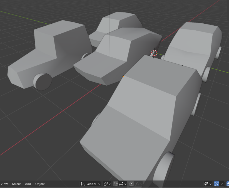This screenshot has height=188, width=229.
Task: Enable proportional editing
Action: coord(131,184)
